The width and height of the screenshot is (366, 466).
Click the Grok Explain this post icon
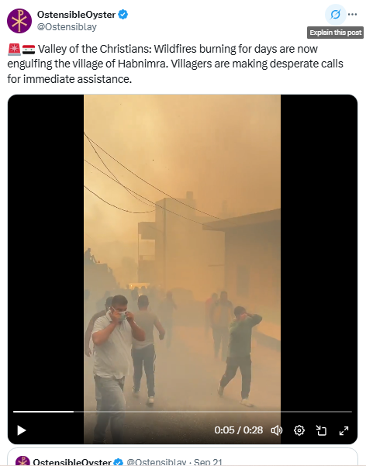tap(336, 14)
